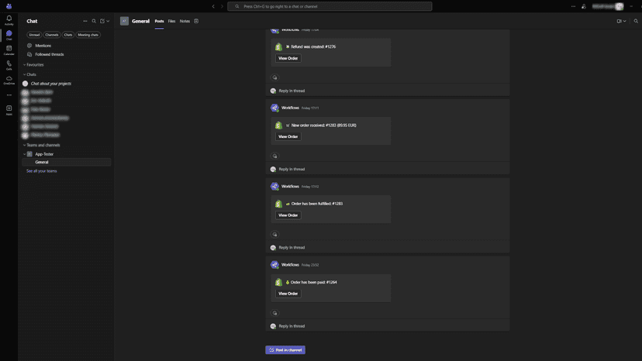
Task: Find in channel using the magnifier icon
Action: pyautogui.click(x=636, y=21)
